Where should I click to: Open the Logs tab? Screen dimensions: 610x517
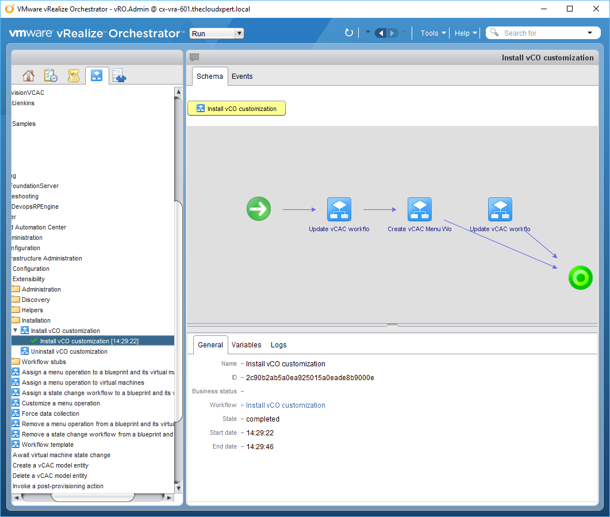click(x=278, y=345)
